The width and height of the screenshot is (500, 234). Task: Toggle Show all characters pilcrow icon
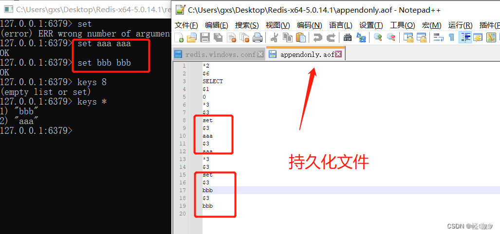point(451,37)
